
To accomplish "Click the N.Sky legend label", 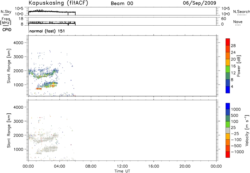I will tap(6, 12).
